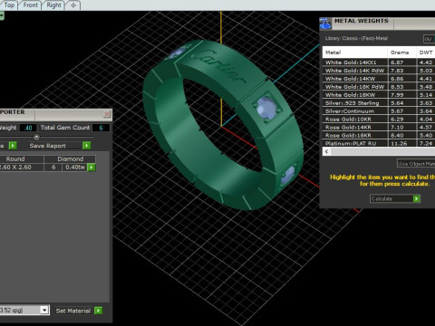Select Rose Gold:10KR row
The height and width of the screenshot is (326, 435).
(x=379, y=120)
